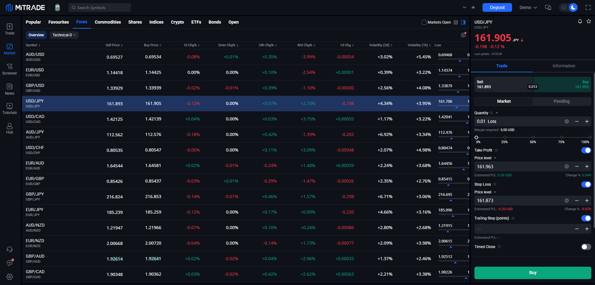Open the multi-screen layout icon
Screen dimensions: 595x285
click(548, 7)
